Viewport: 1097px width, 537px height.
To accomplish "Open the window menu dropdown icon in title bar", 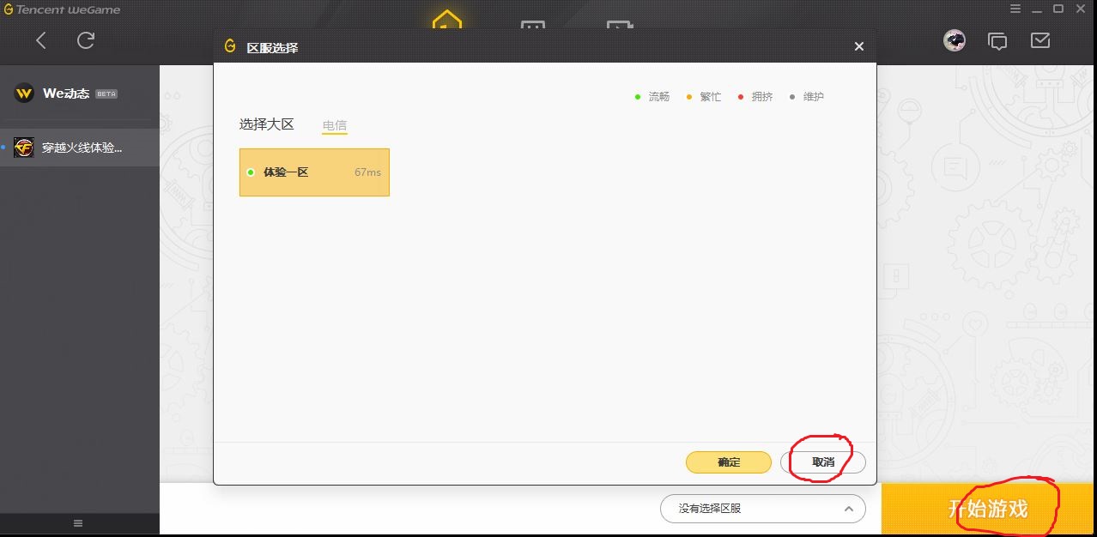I will pyautogui.click(x=1015, y=9).
